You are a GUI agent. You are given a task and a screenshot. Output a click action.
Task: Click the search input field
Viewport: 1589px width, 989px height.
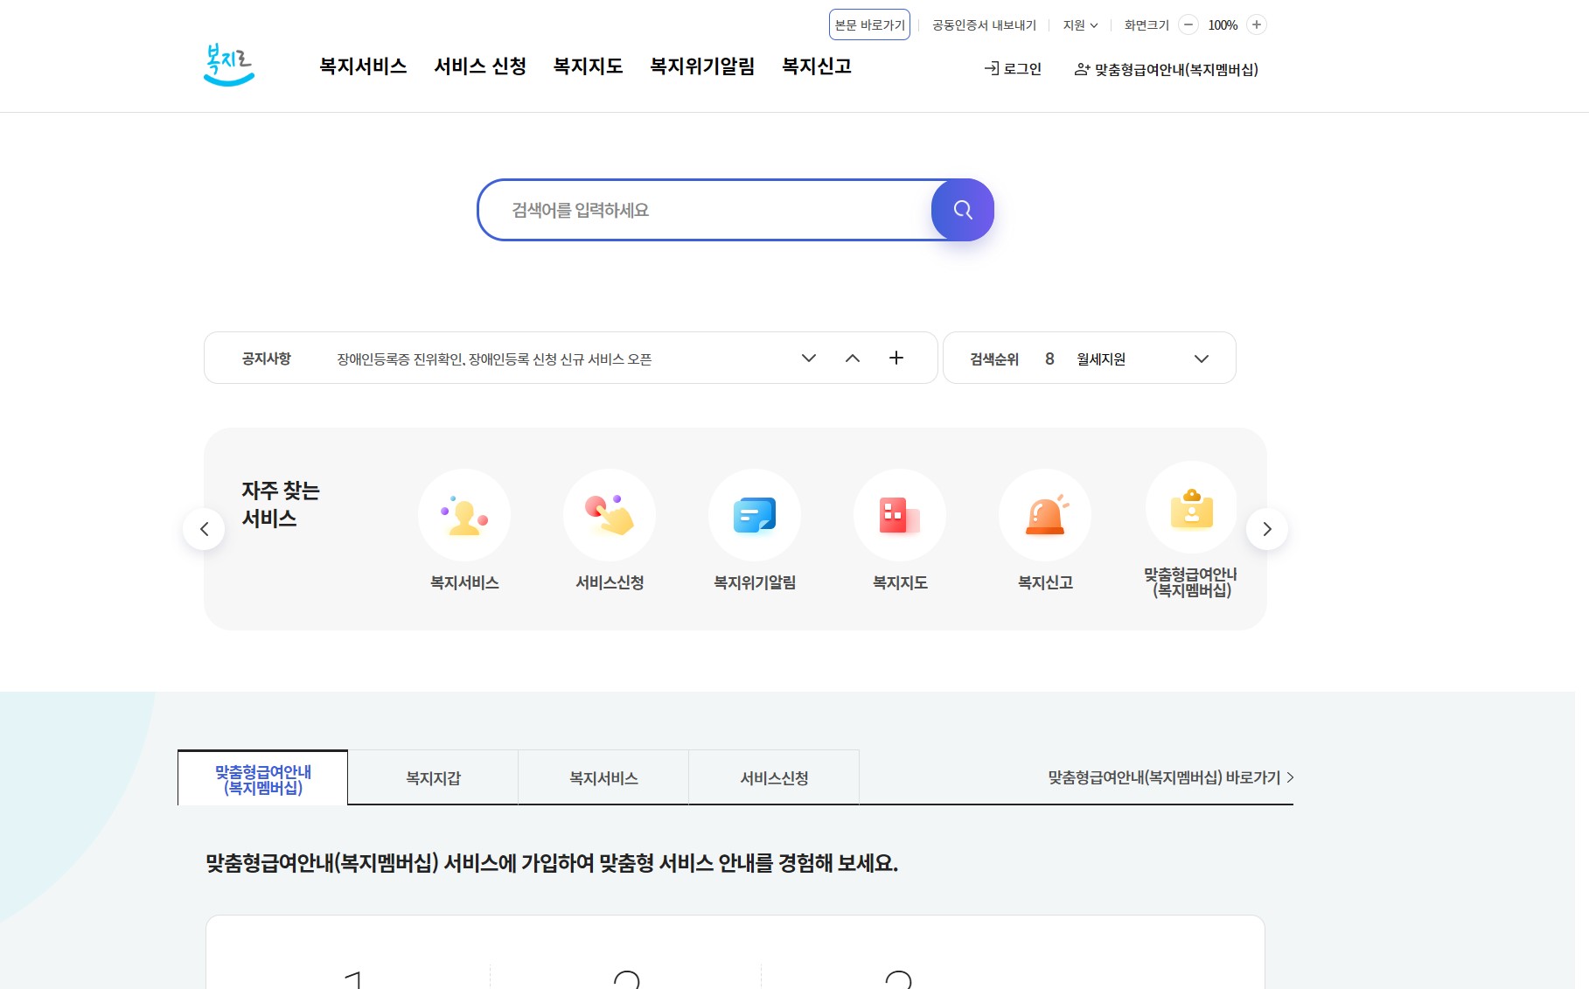[700, 210]
